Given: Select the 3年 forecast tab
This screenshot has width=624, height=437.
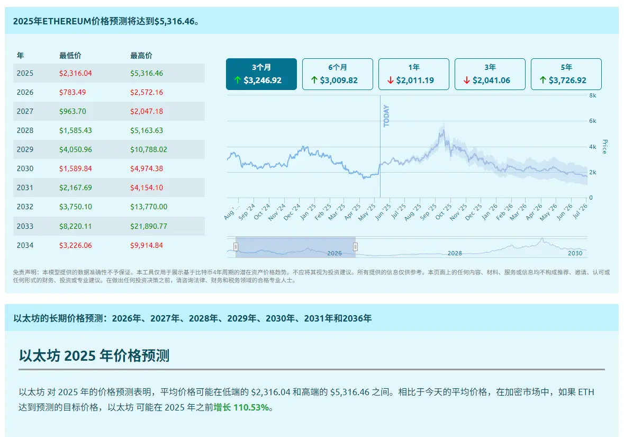Looking at the screenshot, I should (490, 74).
